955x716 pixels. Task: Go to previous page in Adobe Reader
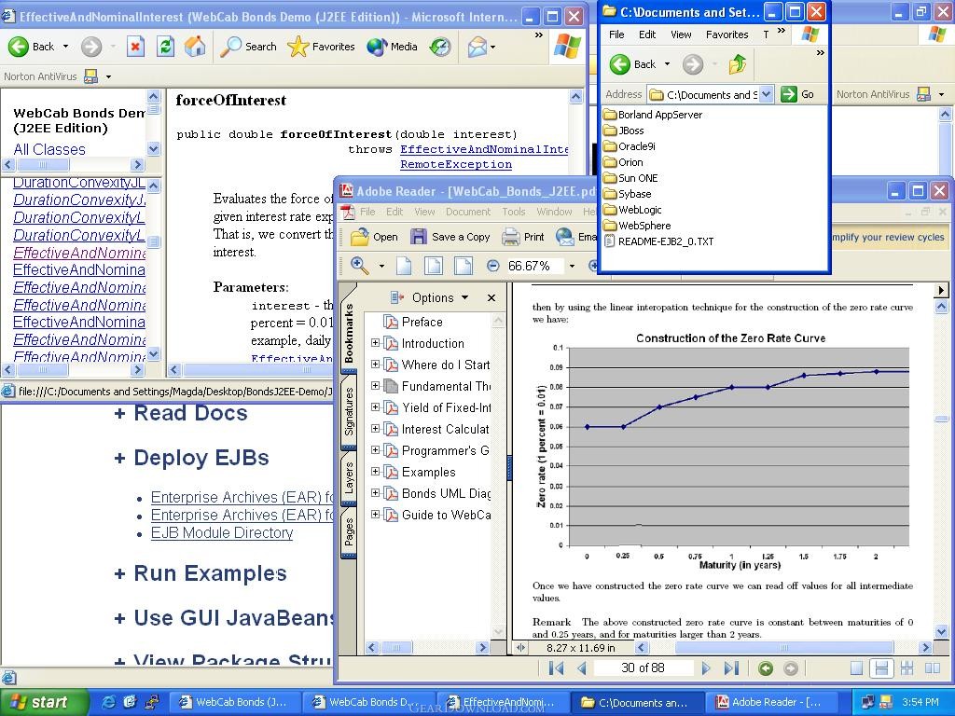click(582, 668)
